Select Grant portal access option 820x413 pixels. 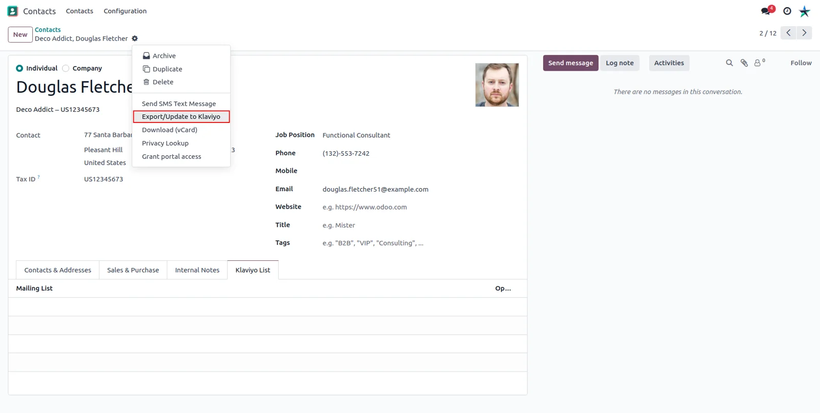[x=181, y=157]
